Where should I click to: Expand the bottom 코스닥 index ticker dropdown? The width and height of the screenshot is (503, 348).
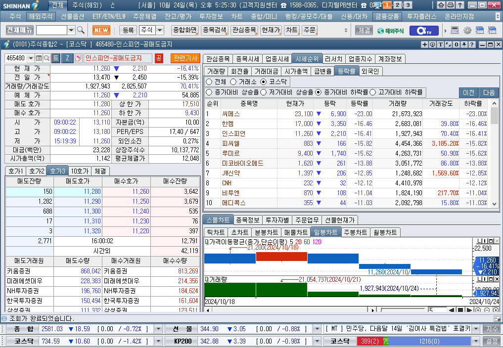coord(158,341)
